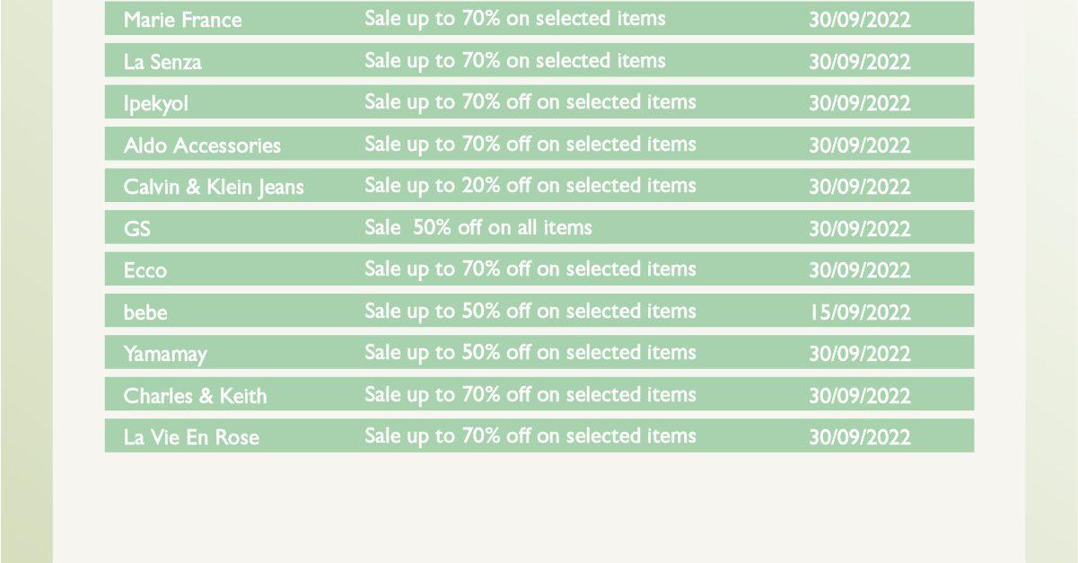
Task: Select the GS brand row
Action: click(x=539, y=227)
